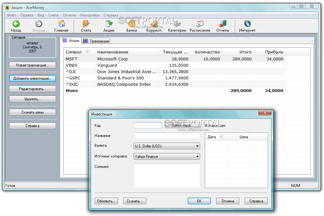Sort by Наименование column header

(127, 52)
